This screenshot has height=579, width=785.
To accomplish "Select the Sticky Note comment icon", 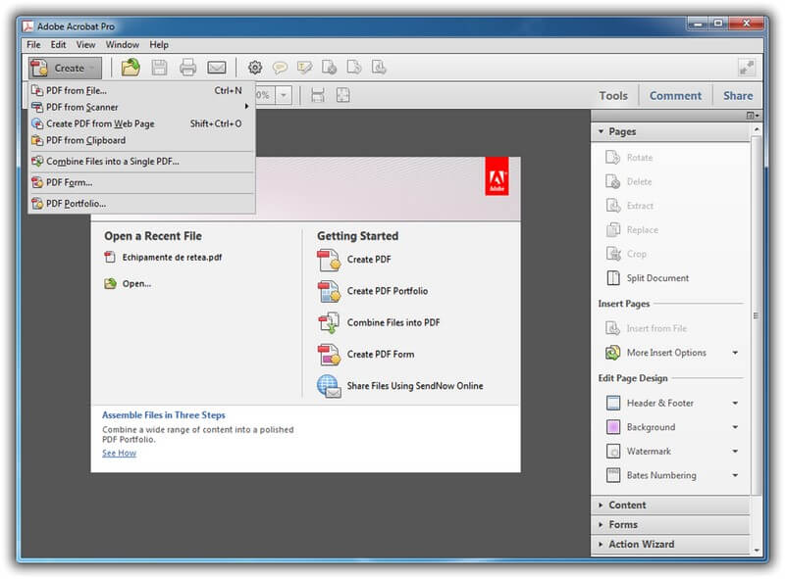I will point(280,68).
